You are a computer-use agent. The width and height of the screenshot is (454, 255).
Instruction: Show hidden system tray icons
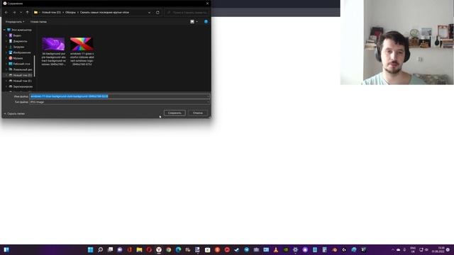click(x=392, y=250)
